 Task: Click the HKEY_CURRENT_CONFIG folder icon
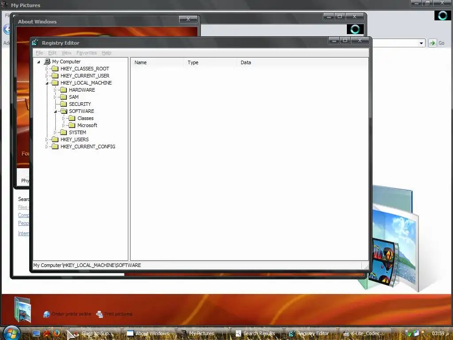tap(55, 146)
